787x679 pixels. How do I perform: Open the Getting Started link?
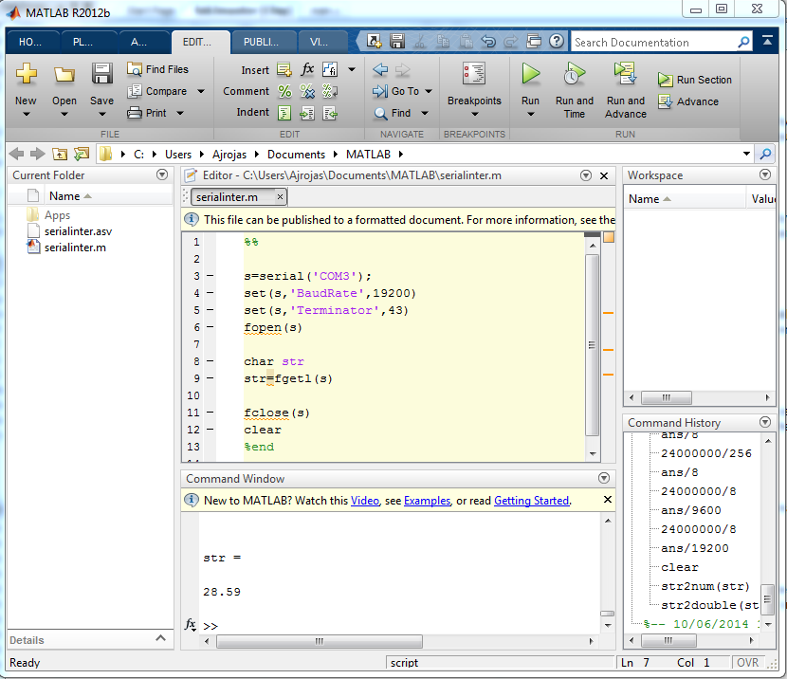531,501
